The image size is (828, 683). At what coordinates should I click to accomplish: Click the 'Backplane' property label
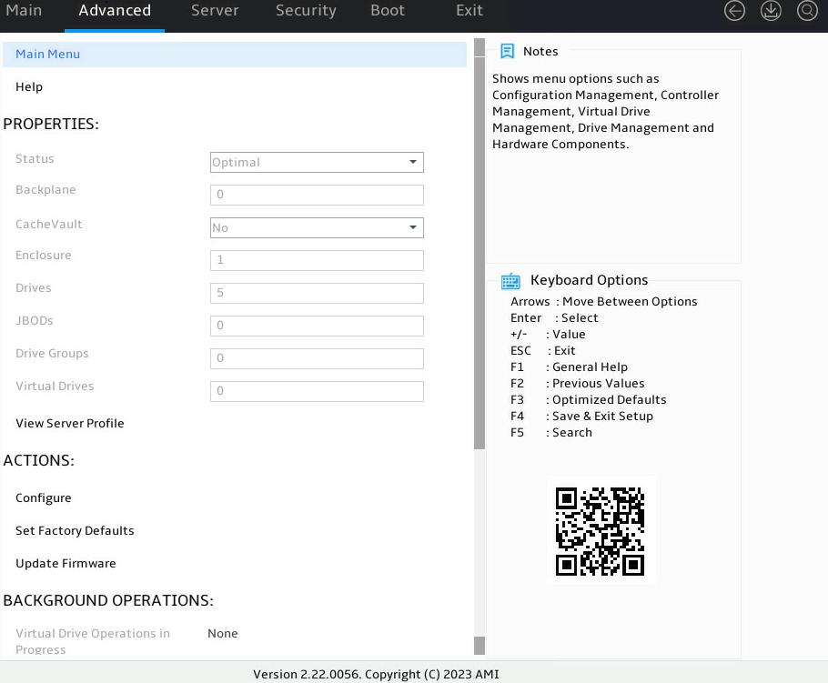pos(45,190)
